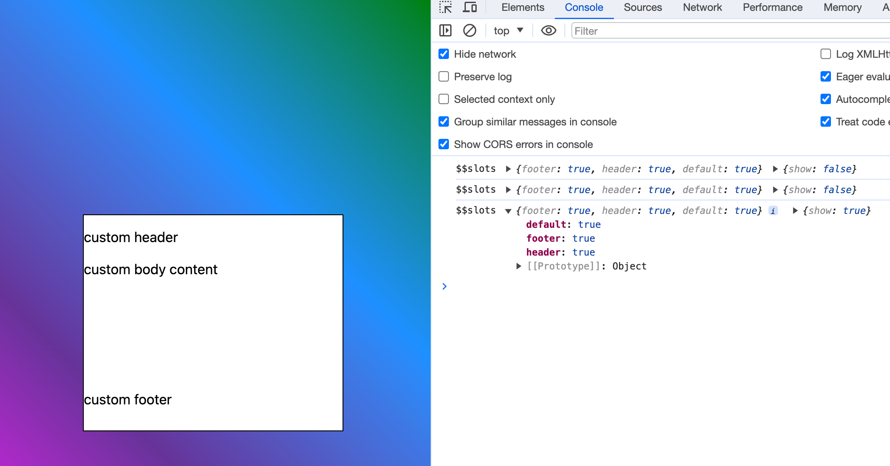890x466 pixels.
Task: Uncheck the Hide network checkbox
Action: click(x=444, y=54)
